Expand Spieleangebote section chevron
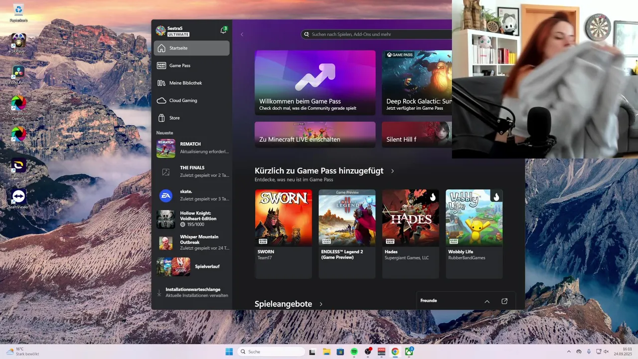 click(321, 304)
